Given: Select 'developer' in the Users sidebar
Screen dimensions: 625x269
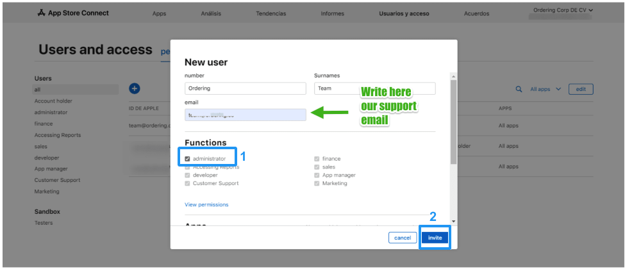Looking at the screenshot, I should pos(47,158).
